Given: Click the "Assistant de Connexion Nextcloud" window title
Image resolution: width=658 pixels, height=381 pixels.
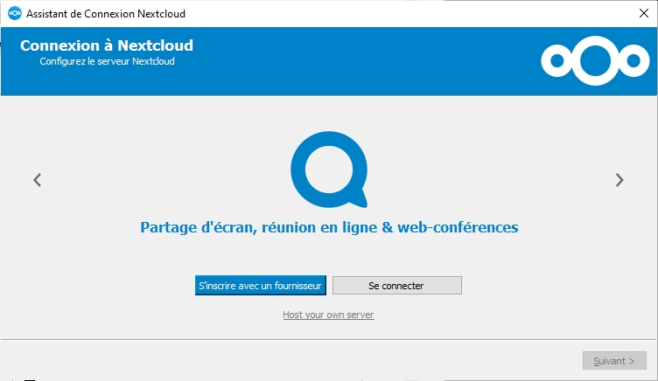Looking at the screenshot, I should pos(105,14).
